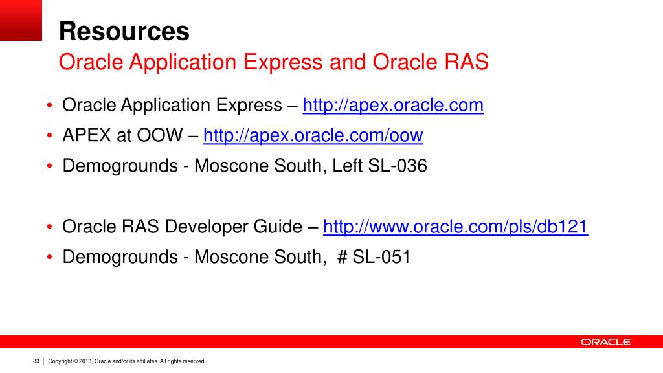Click the Oracle logo in red footer
The width and height of the screenshot is (663, 373).
605,342
